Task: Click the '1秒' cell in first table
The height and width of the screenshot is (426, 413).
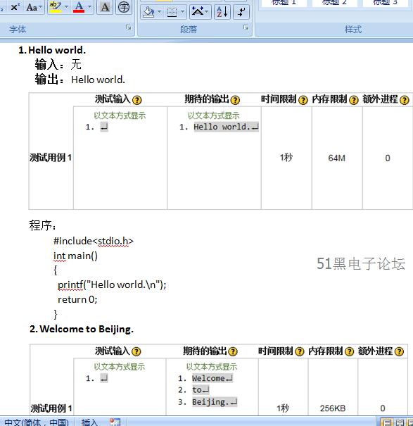Action: pos(286,158)
